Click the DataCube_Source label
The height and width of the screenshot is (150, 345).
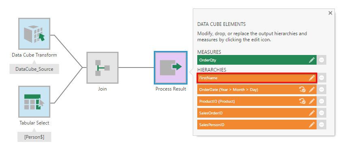click(x=34, y=69)
